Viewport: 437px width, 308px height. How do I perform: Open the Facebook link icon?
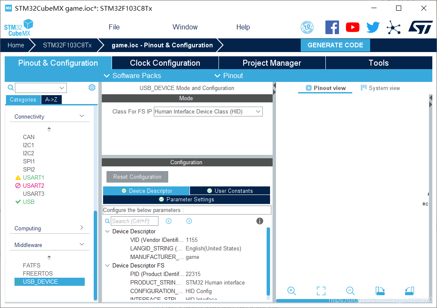pos(332,27)
